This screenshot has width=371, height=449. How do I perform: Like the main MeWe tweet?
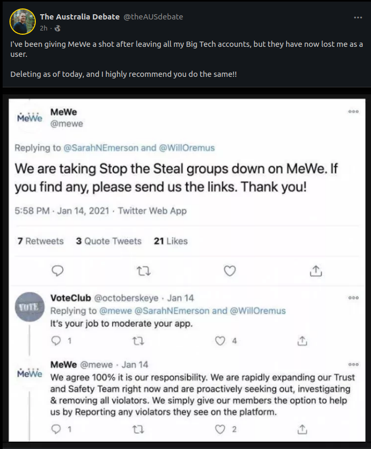pos(230,271)
